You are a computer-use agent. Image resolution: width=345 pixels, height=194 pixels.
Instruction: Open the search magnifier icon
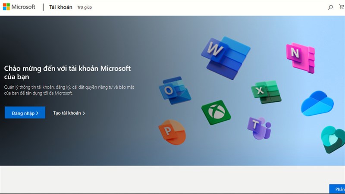(x=330, y=7)
